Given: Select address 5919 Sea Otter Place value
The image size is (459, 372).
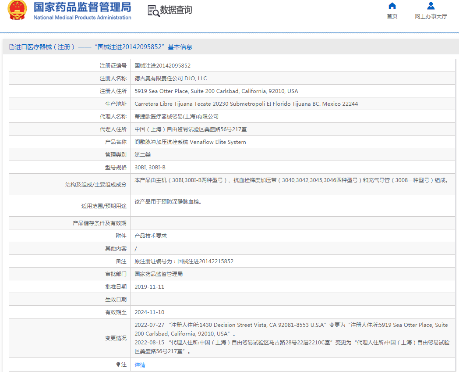Looking at the screenshot, I should click(x=216, y=91).
